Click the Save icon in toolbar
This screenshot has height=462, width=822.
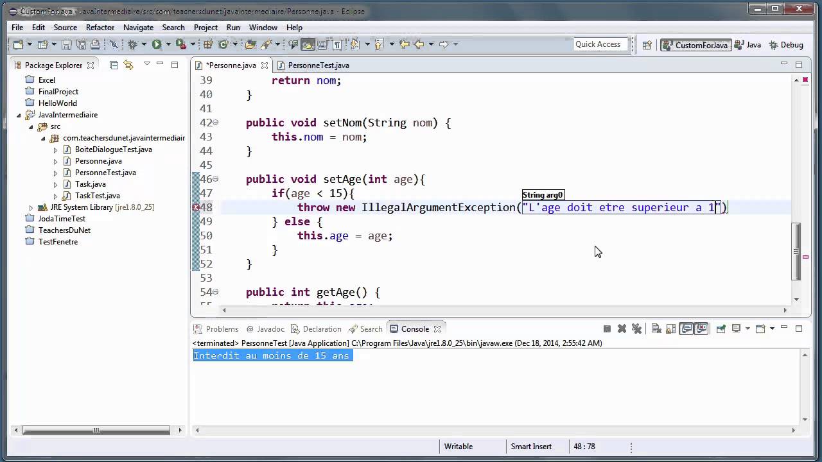click(x=66, y=44)
